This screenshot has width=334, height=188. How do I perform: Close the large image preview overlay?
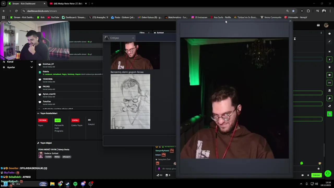[290, 21]
